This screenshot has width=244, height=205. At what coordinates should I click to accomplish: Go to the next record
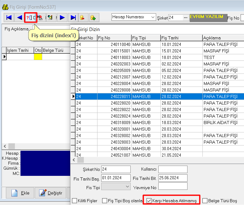(62, 18)
